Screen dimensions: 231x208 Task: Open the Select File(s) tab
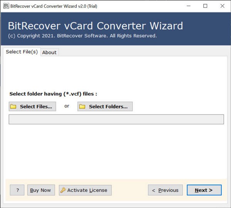tap(22, 52)
